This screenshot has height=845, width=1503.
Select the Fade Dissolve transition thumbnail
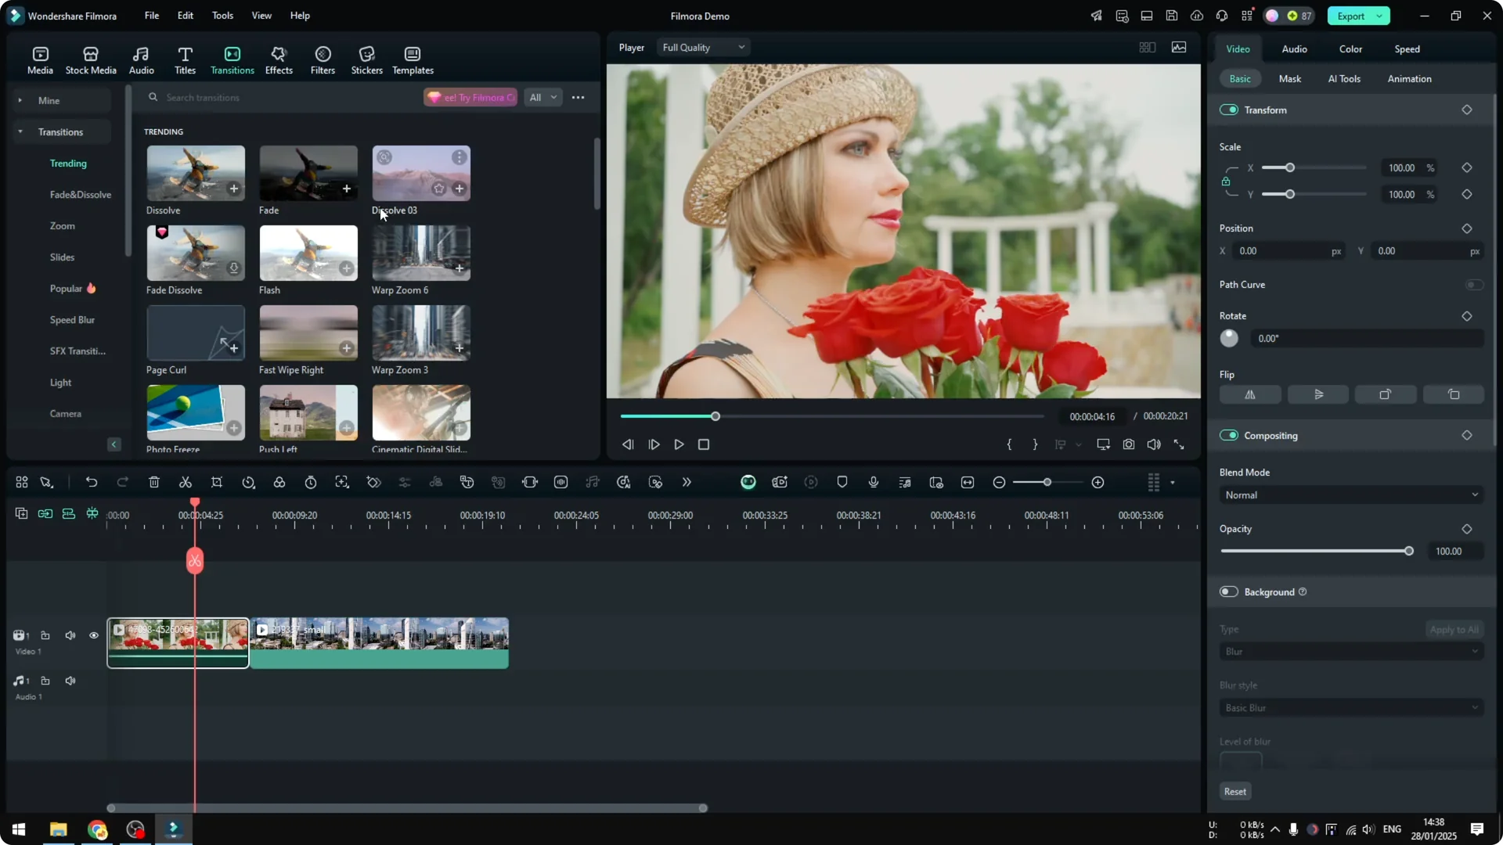(x=195, y=253)
